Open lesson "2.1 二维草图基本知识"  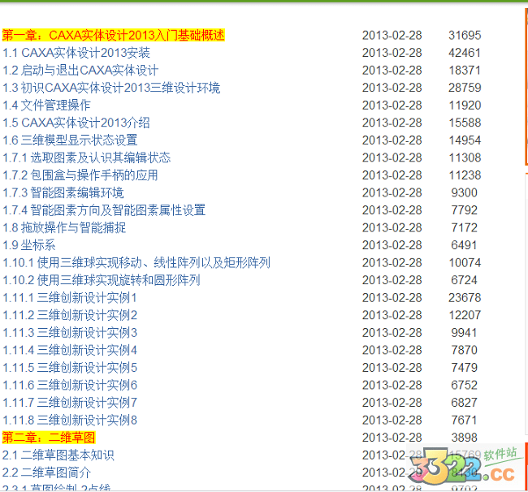58,455
